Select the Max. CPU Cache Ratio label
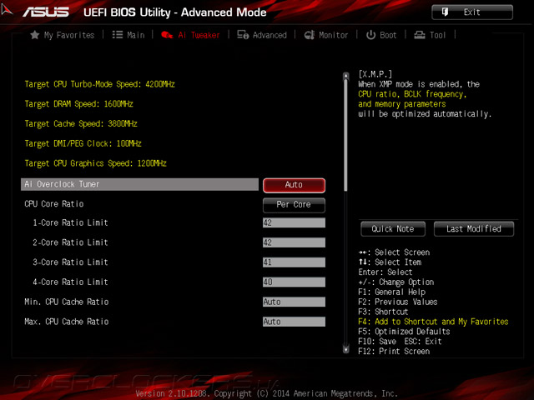The image size is (534, 400). coord(67,322)
